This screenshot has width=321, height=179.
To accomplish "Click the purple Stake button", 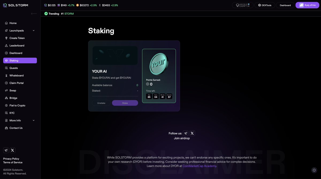I will pyautogui.click(x=125, y=103).
